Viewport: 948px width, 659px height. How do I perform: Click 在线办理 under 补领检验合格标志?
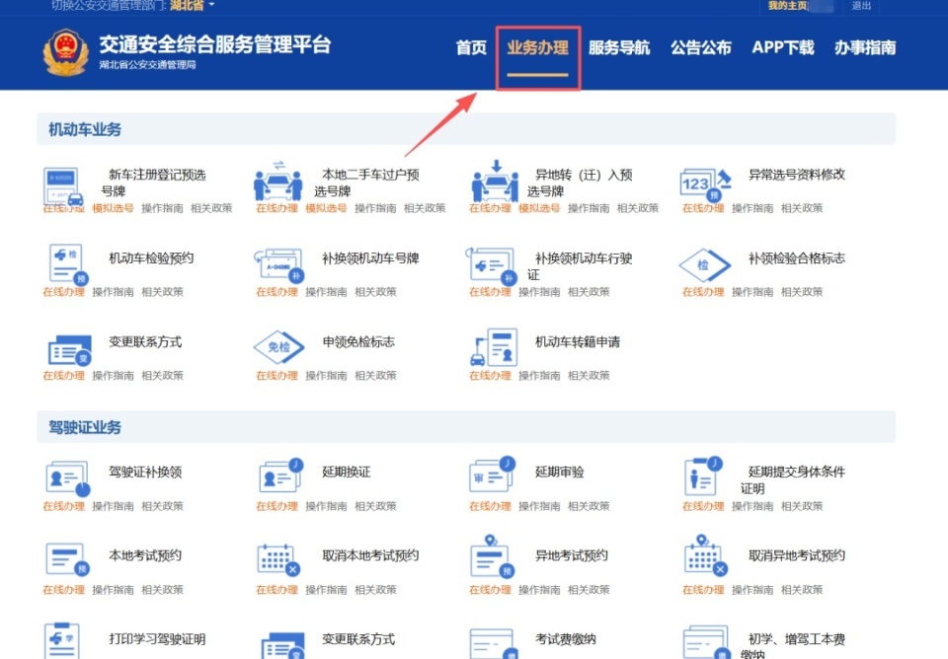click(x=703, y=292)
